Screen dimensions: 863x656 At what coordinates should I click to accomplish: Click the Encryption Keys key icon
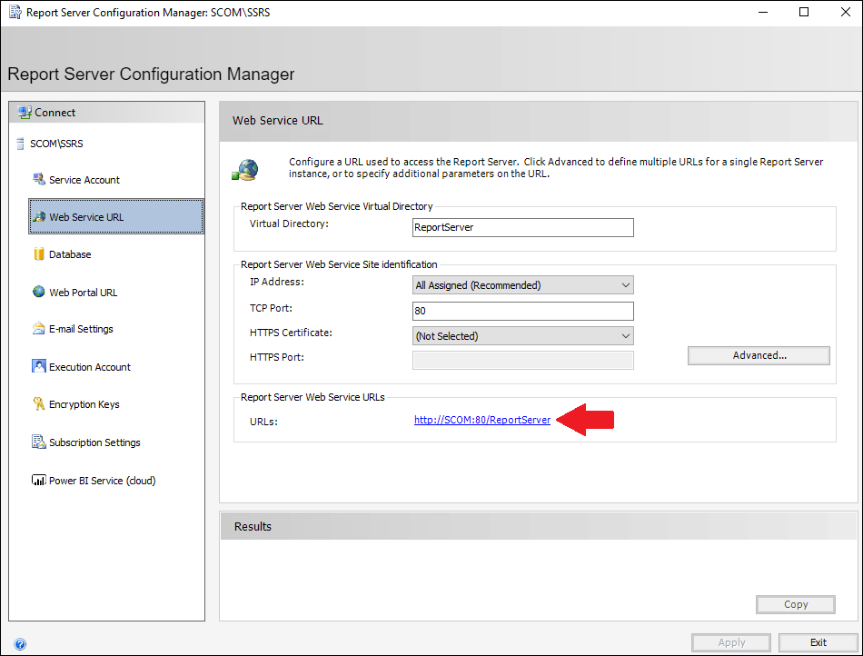point(38,404)
